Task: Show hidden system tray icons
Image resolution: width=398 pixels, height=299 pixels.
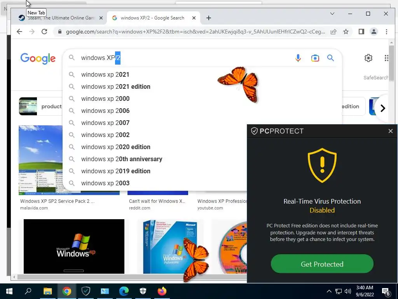Action: pos(329,291)
